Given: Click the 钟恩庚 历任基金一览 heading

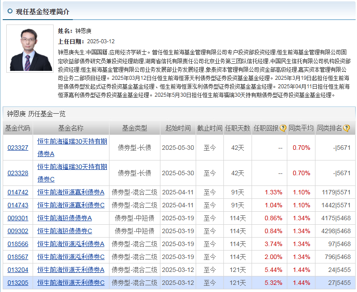Looking at the screenshot, I should pyautogui.click(x=36, y=114).
